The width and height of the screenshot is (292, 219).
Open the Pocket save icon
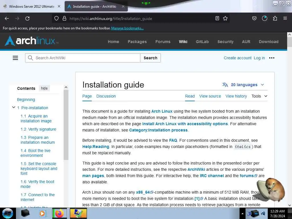pos(254,18)
